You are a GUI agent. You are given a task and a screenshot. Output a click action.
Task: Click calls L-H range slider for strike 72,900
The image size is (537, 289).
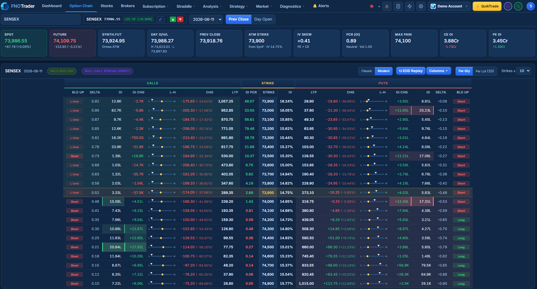tap(162, 101)
